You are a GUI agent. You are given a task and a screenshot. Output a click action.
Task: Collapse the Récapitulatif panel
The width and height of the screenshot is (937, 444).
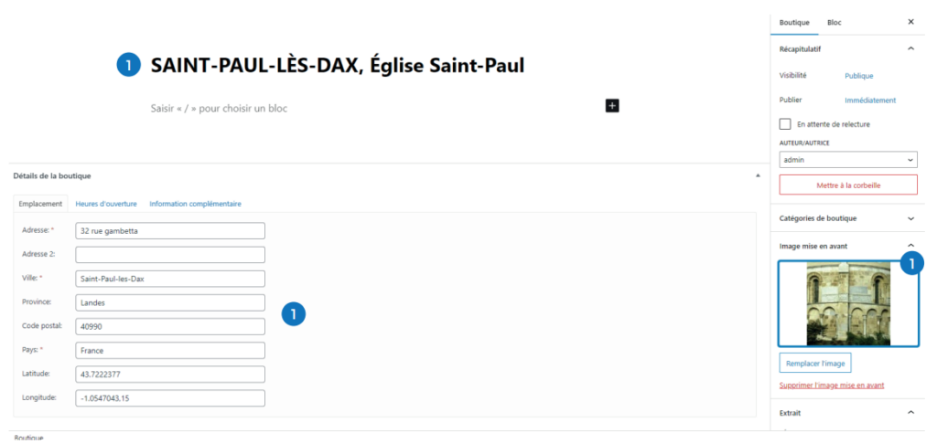(910, 48)
